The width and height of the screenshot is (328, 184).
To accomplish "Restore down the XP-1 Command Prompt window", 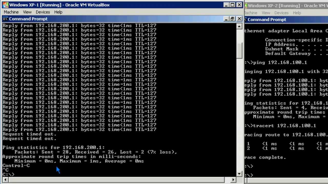I will (x=232, y=19).
